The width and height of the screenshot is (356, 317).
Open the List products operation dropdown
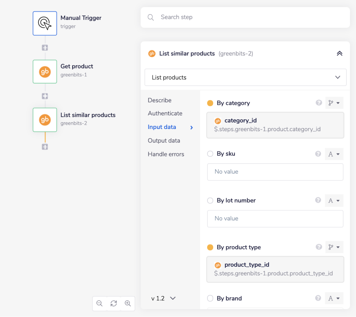pos(245,77)
